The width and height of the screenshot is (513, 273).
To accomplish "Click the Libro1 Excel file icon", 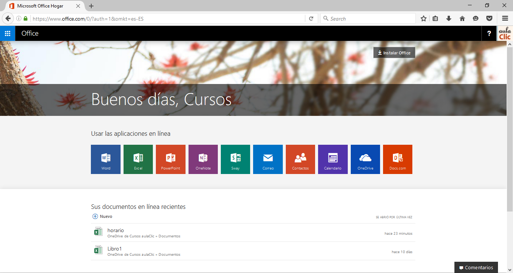I will point(98,250).
